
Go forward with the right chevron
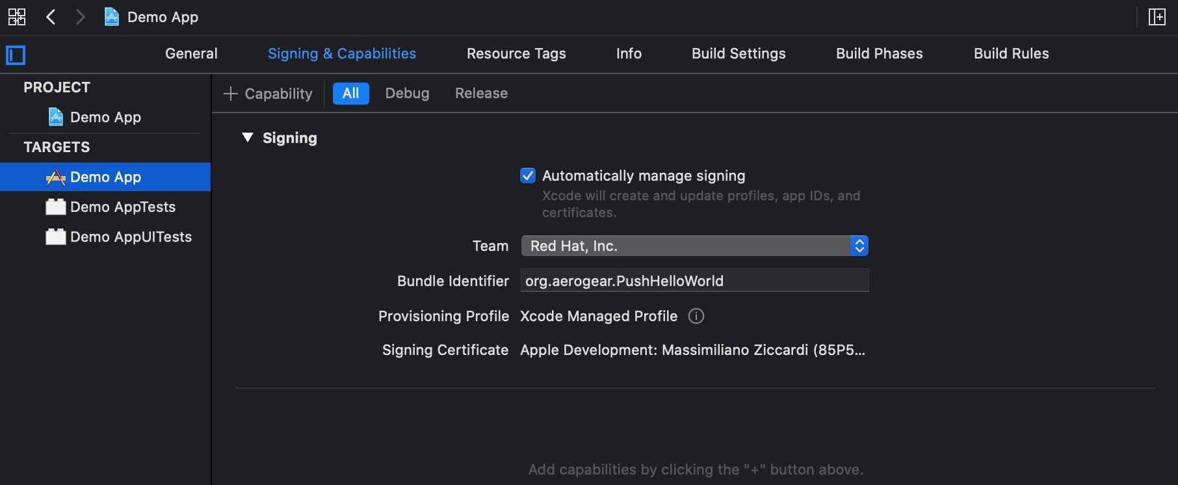(x=80, y=17)
